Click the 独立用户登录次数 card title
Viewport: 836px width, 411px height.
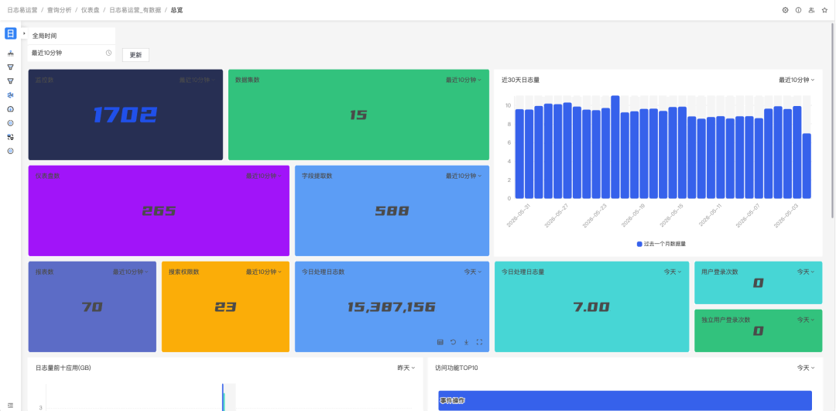tap(725, 320)
